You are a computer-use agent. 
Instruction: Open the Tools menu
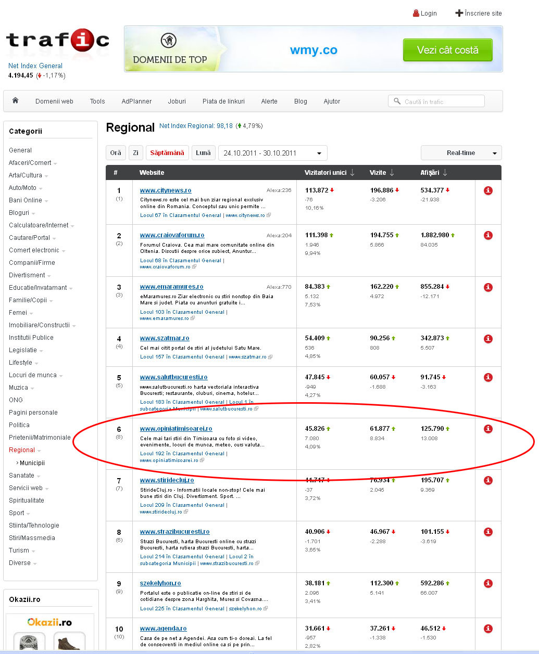pos(97,101)
